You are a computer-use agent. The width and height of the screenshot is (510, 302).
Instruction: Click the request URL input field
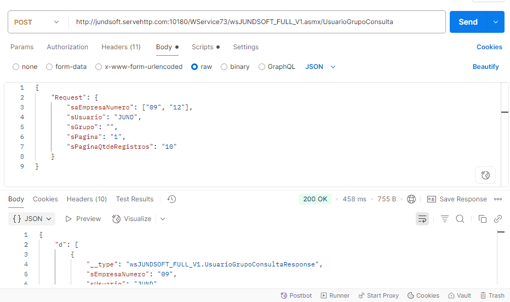(257, 22)
